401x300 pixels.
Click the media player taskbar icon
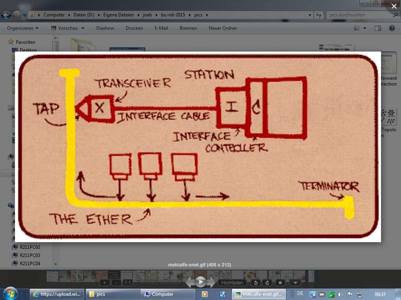tap(205, 294)
